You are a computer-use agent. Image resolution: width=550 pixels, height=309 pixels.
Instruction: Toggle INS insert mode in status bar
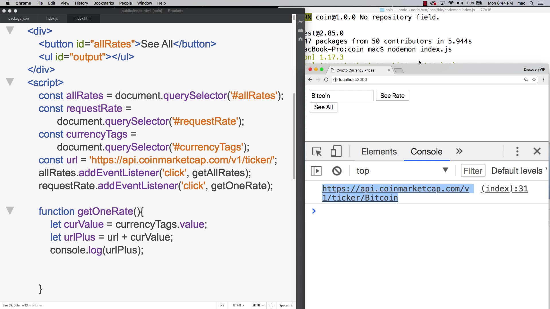coord(222,305)
